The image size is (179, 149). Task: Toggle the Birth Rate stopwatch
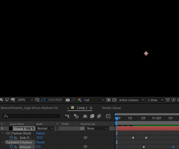coord(11,138)
